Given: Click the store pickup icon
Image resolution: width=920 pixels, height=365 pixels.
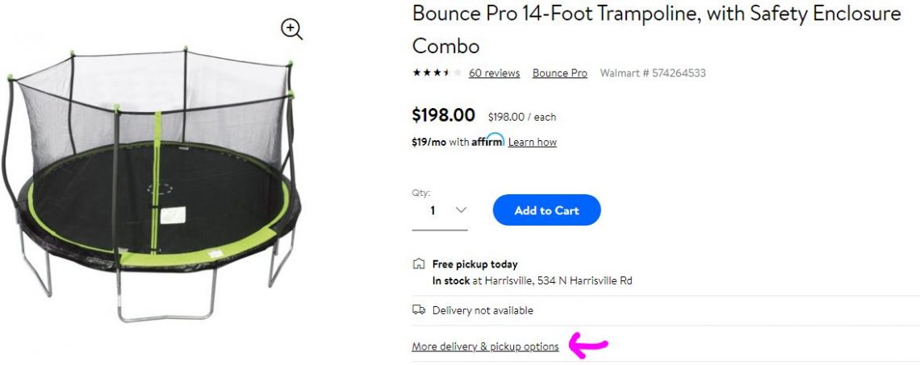Looking at the screenshot, I should coord(418,263).
